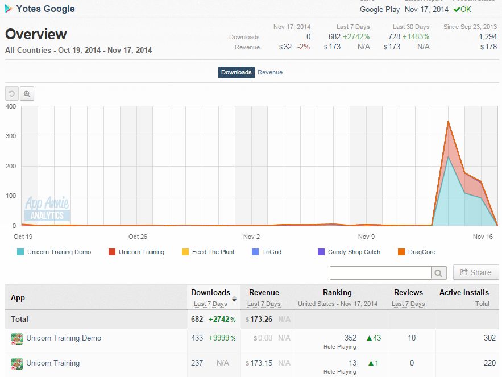Reset the chart zoom with undo icon
The height and width of the screenshot is (377, 502).
(x=12, y=94)
